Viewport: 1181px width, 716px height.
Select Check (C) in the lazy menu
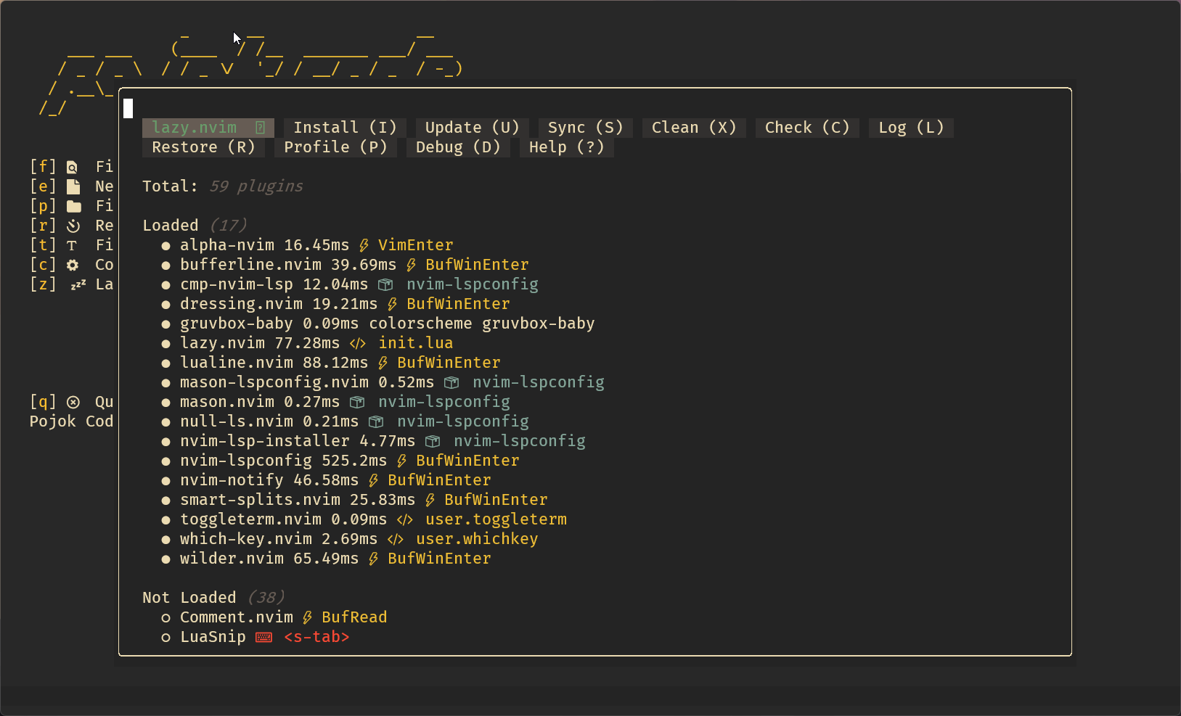807,128
